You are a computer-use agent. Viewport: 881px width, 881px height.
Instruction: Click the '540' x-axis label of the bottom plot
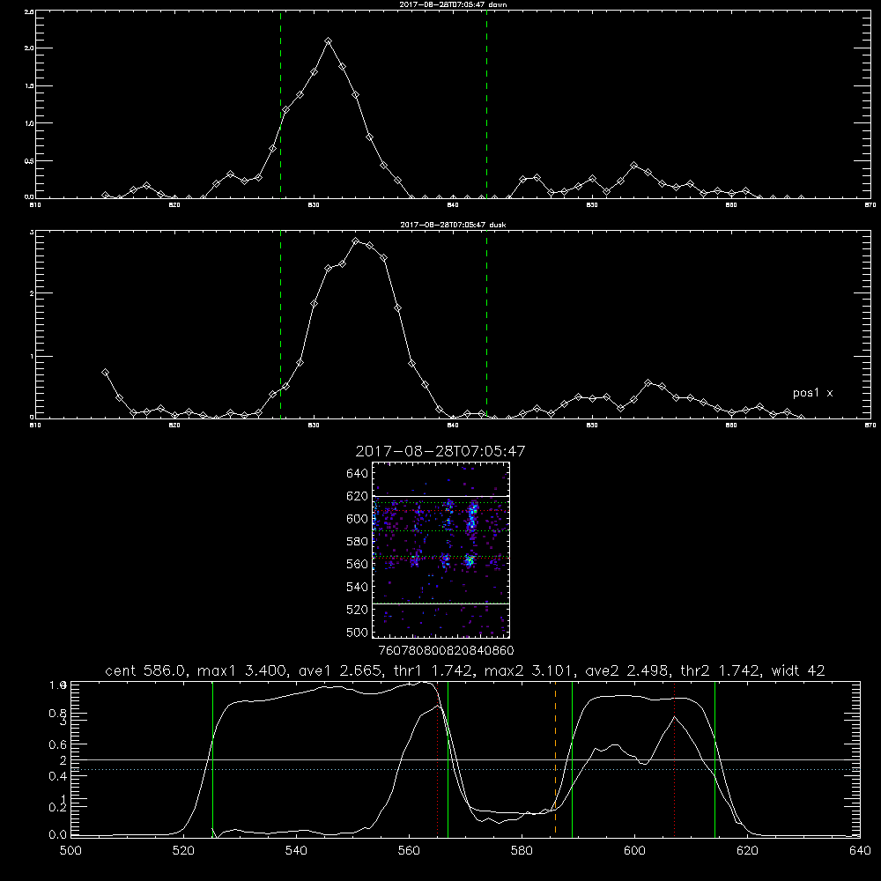tap(296, 851)
